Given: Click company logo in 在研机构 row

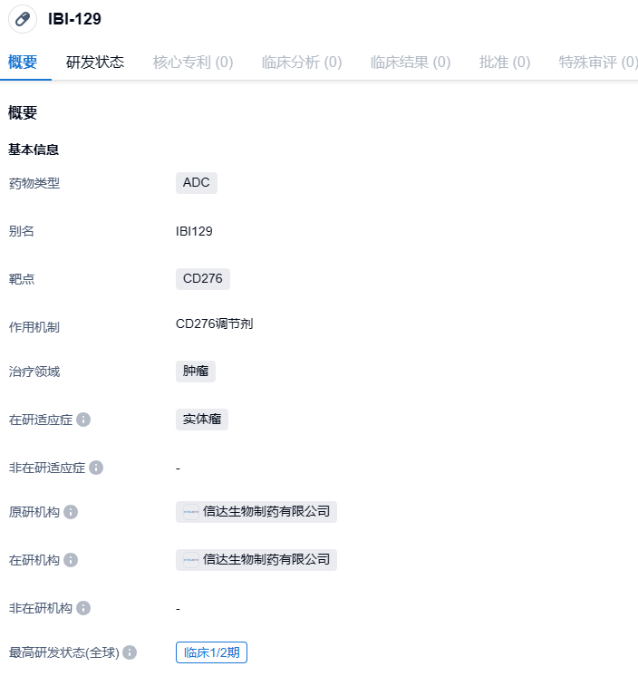Looking at the screenshot, I should click(191, 560).
